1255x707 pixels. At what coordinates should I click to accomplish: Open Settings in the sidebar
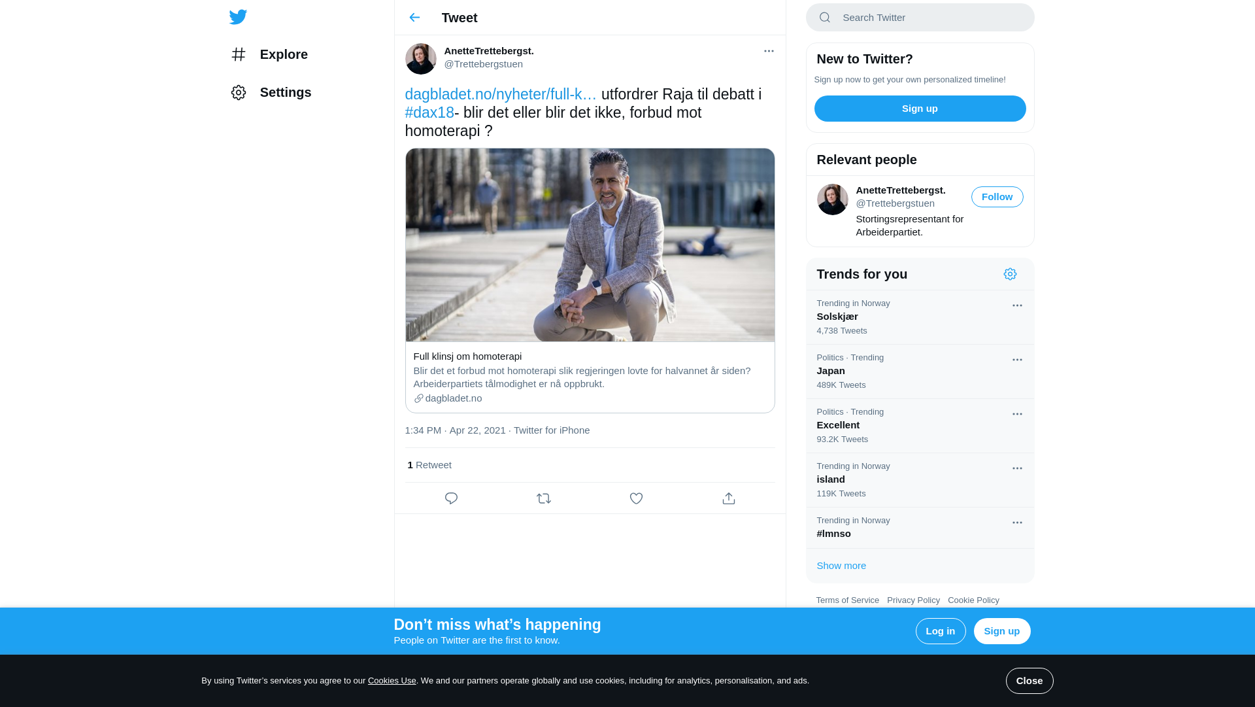[271, 92]
